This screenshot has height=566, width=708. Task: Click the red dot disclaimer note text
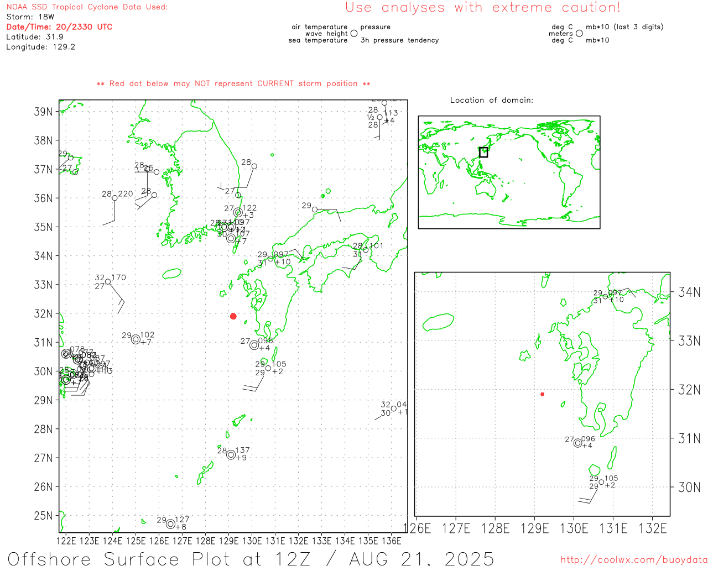(x=233, y=83)
